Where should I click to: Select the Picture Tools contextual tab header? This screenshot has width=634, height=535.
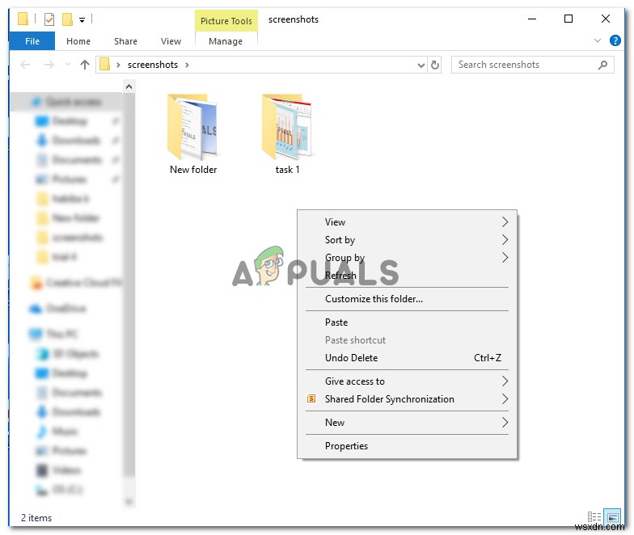(x=226, y=21)
